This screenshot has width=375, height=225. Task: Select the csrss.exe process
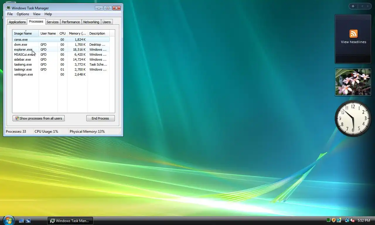[61, 40]
